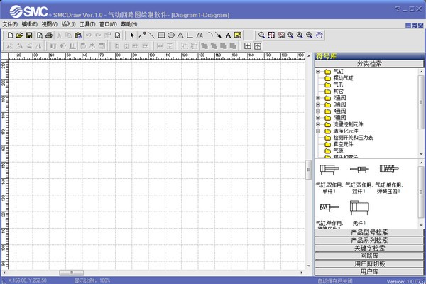426x284 pixels.
Task: Open the 工具(T) menu
Action: tap(87, 24)
